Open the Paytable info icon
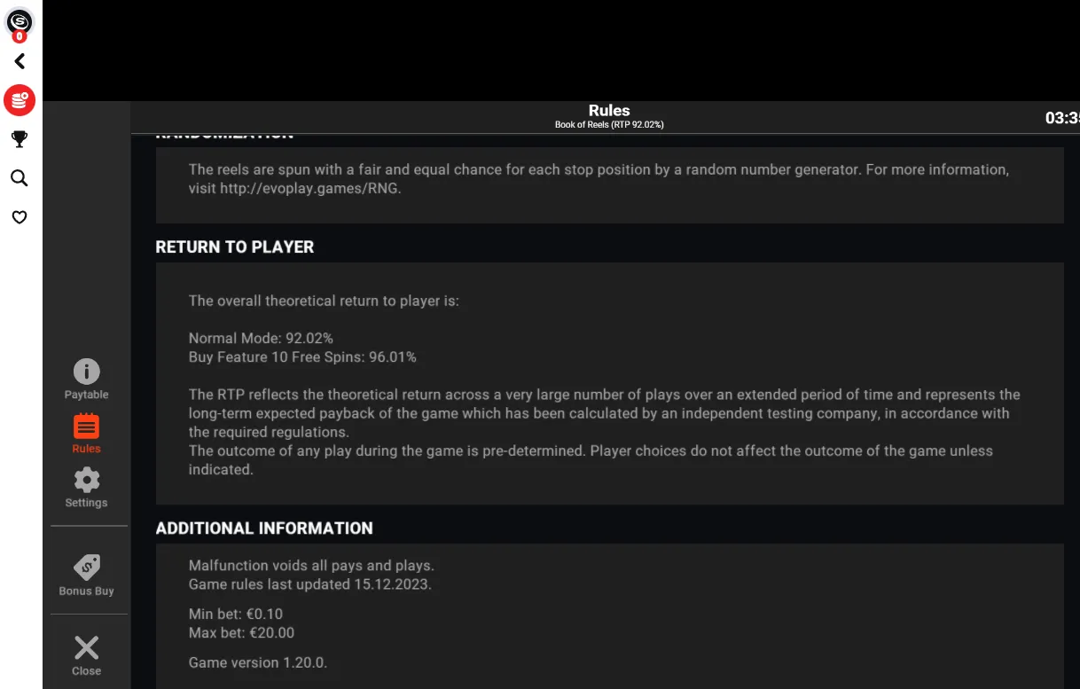Viewport: 1080px width, 689px height. pos(86,372)
